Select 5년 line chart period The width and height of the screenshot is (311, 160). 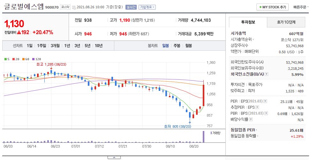pos(87,46)
